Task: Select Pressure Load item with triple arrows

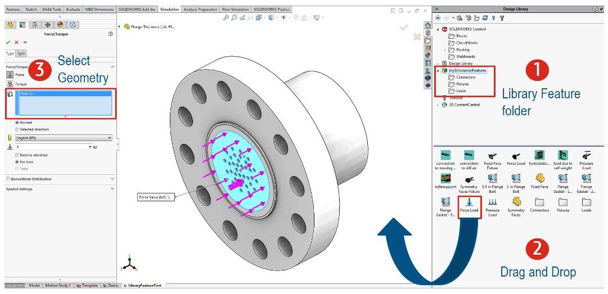Action: (493, 207)
